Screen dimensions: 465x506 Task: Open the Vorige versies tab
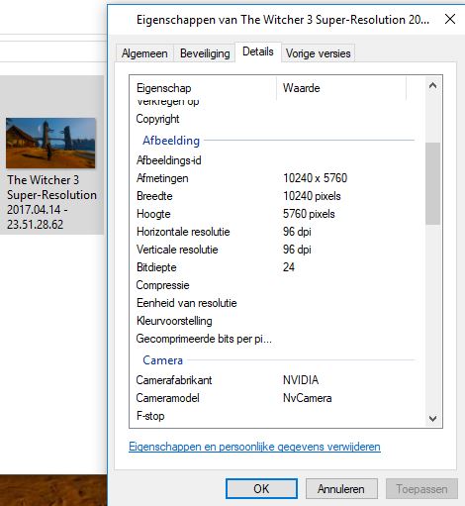[319, 53]
